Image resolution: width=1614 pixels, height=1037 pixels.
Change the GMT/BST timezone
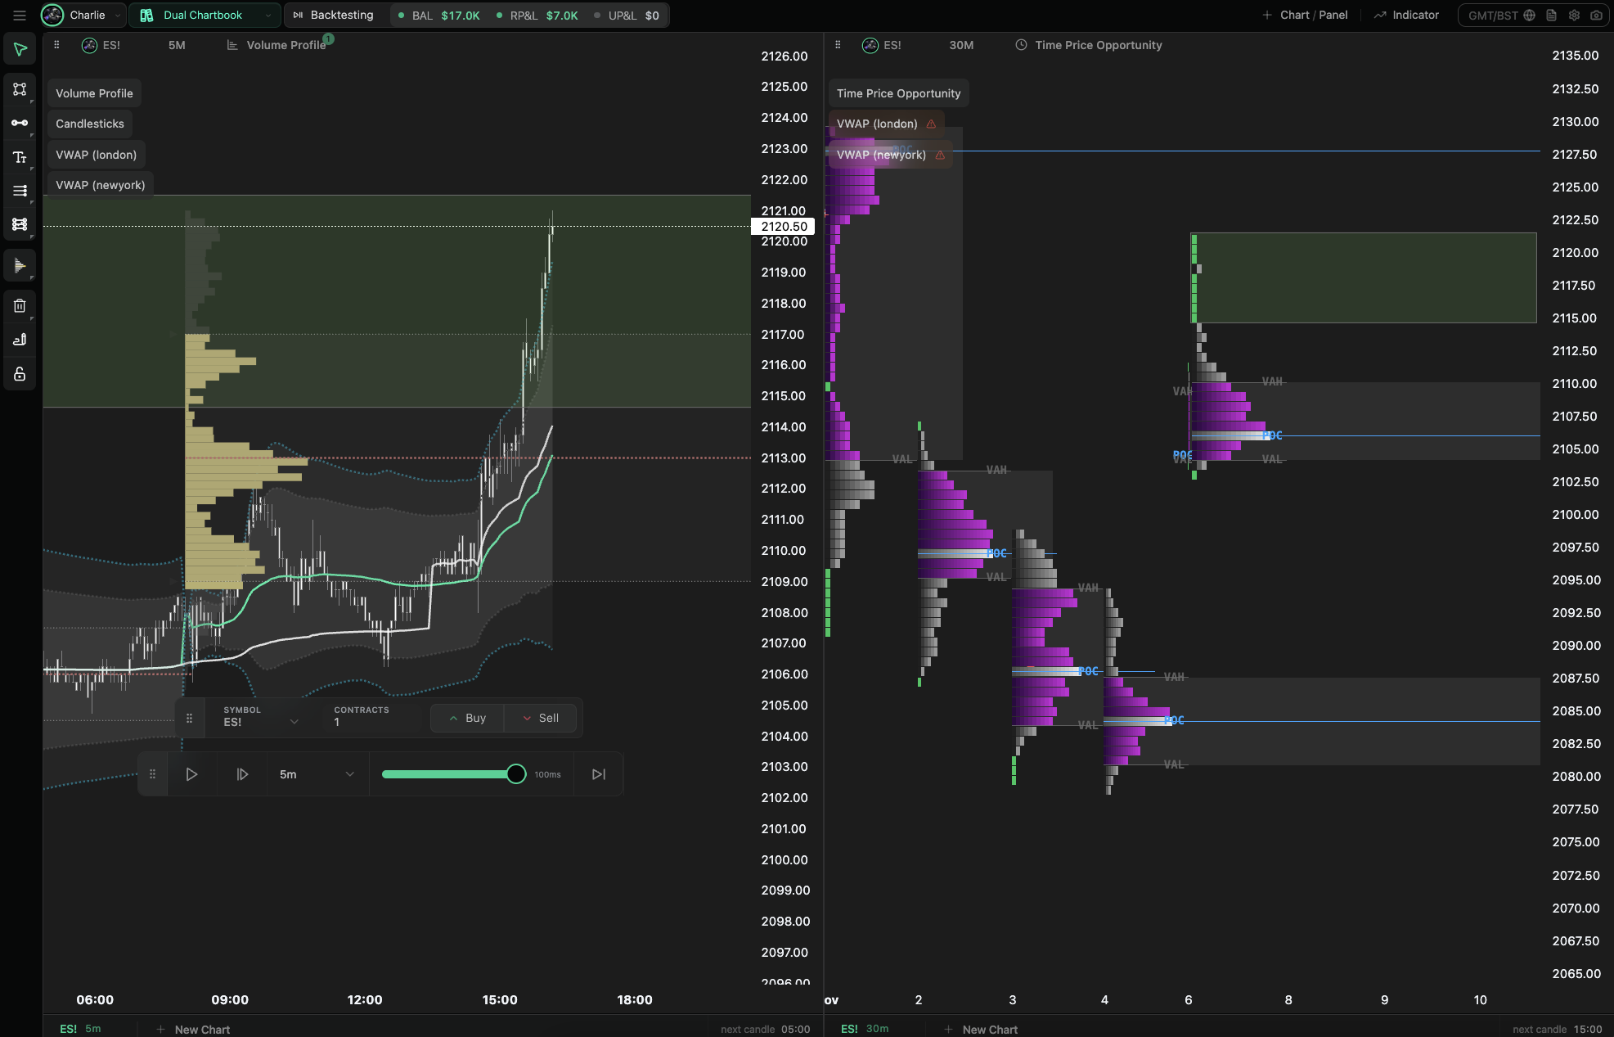coord(1501,16)
